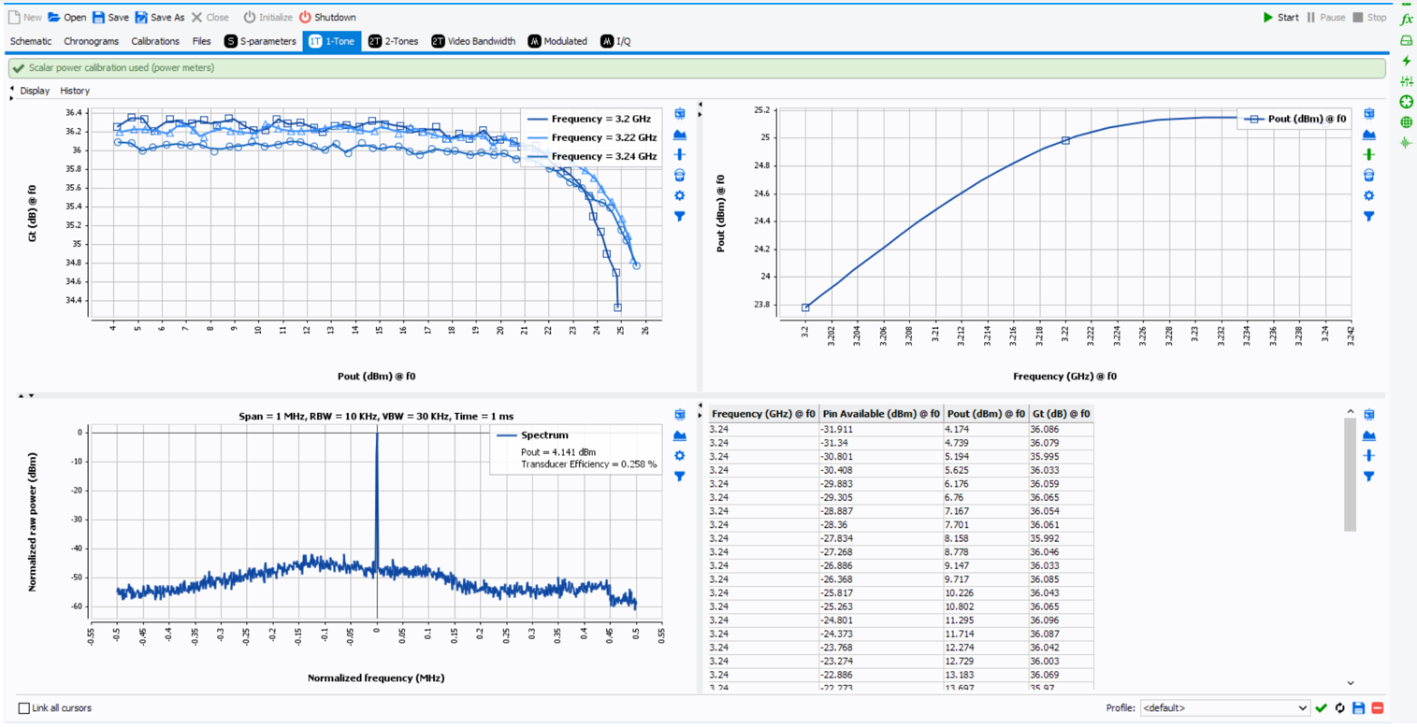Open gear settings of Spectrum chart
1417x727 pixels.
tap(680, 455)
